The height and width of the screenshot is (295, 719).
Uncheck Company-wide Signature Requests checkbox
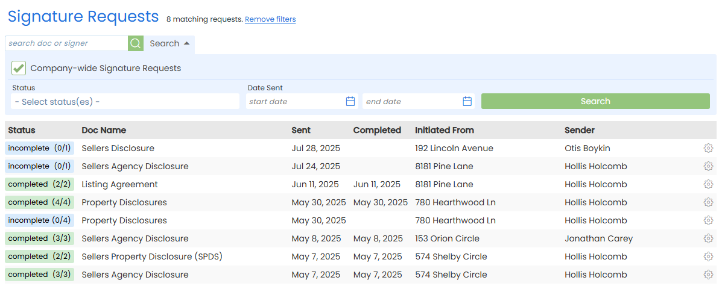coord(19,68)
